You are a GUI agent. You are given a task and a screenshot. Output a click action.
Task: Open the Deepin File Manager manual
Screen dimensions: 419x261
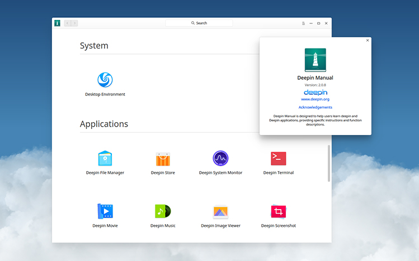click(x=105, y=159)
